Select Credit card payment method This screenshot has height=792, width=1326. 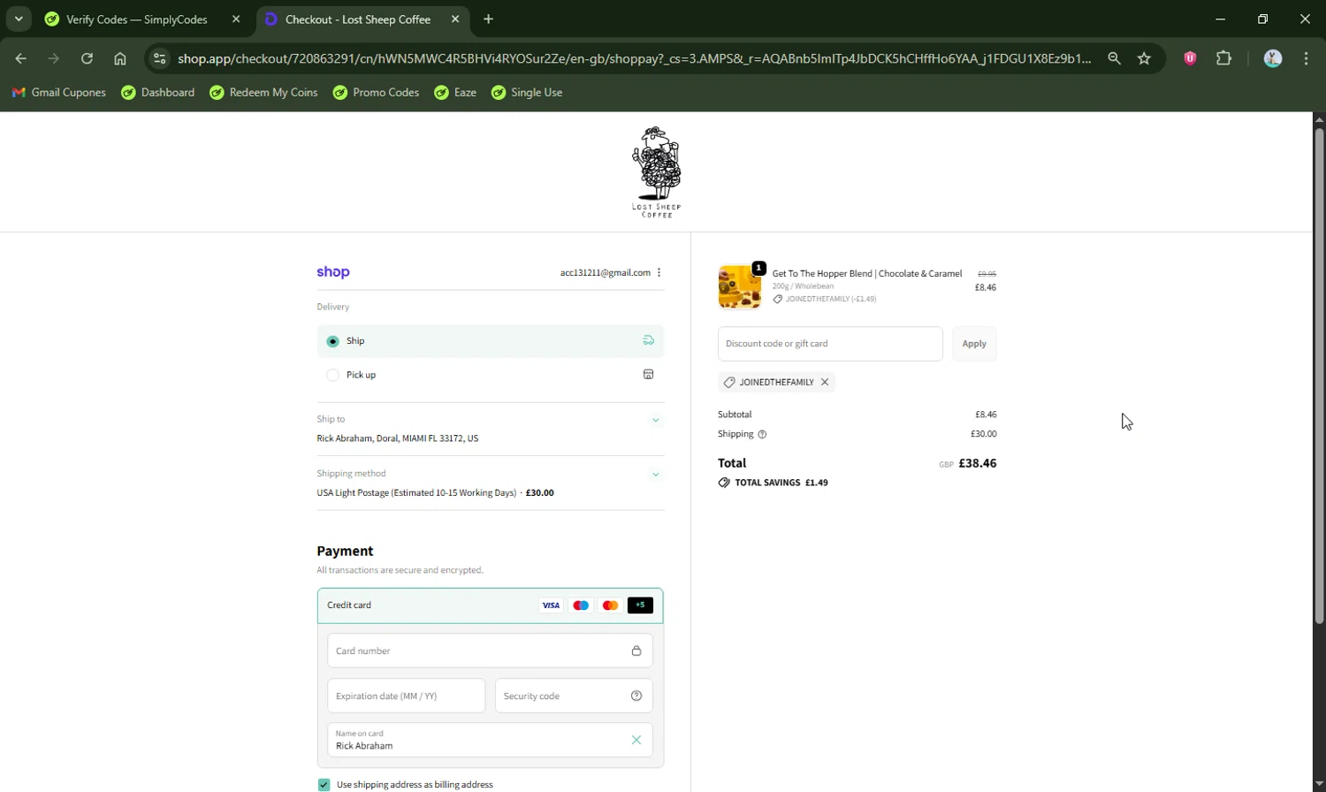coord(491,605)
